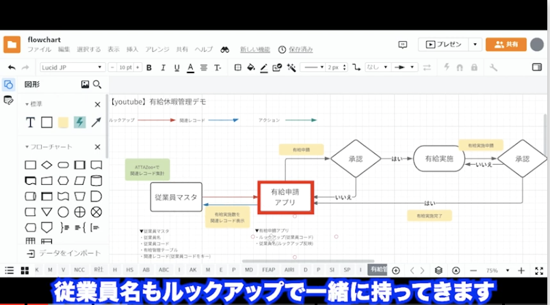Viewport: 550px width, 305px height.
Task: Toggle bold formatting
Action: pyautogui.click(x=148, y=68)
